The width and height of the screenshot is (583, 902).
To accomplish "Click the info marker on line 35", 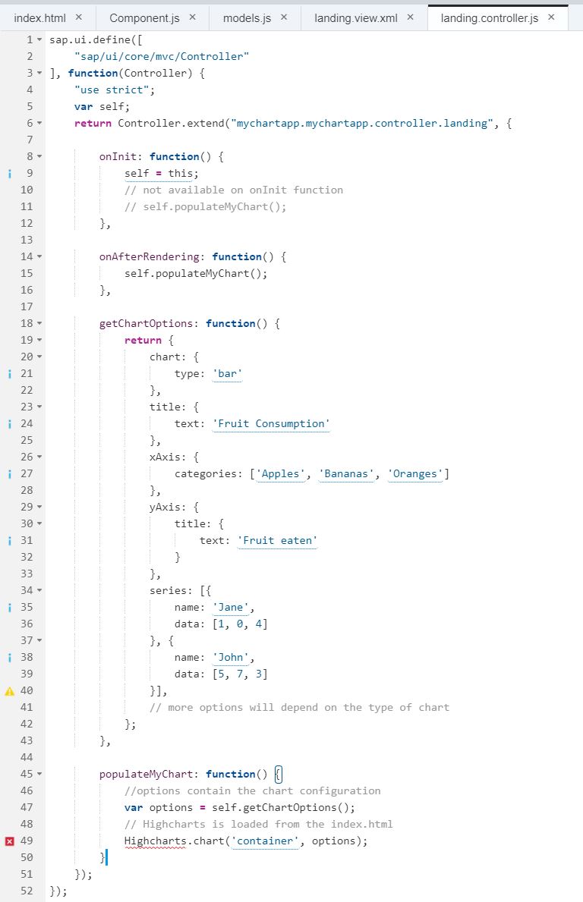I will tap(9, 607).
